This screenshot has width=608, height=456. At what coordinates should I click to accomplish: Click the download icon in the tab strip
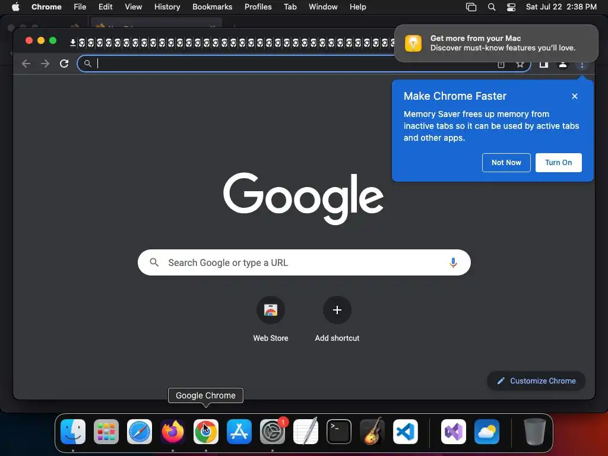click(72, 43)
